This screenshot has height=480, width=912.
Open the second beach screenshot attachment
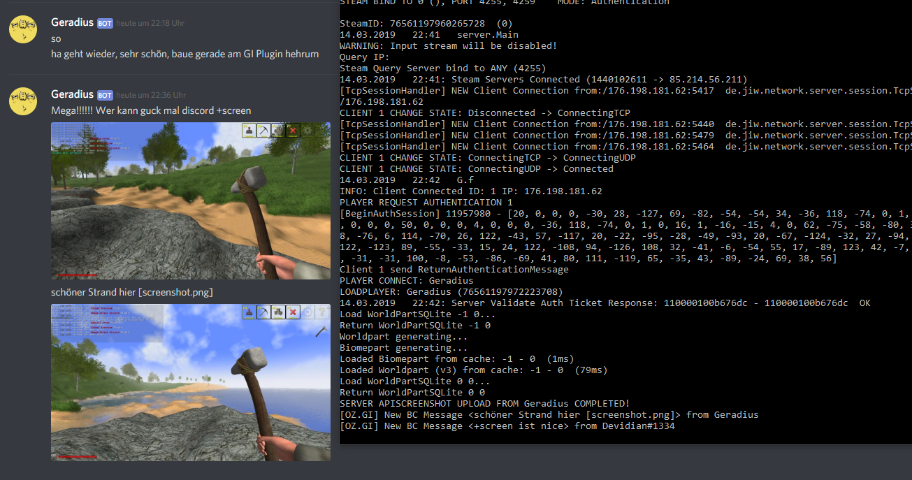click(x=191, y=391)
